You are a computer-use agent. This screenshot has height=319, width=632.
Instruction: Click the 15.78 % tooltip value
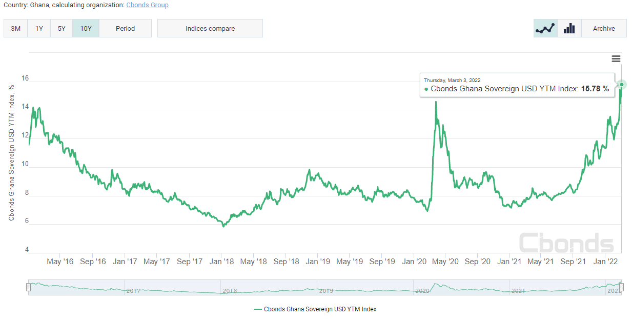pyautogui.click(x=595, y=89)
